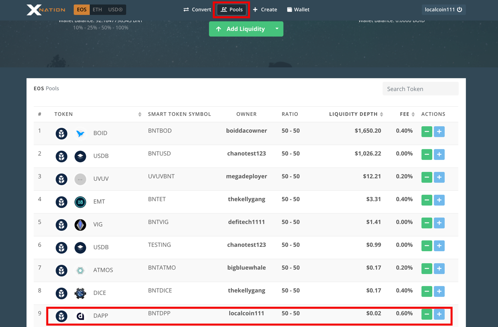Remove liquidity from TESTING pool
This screenshot has width=498, height=327.
coord(427,246)
